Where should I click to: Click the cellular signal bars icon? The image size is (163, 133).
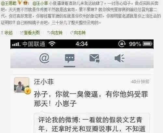pos(16,44)
